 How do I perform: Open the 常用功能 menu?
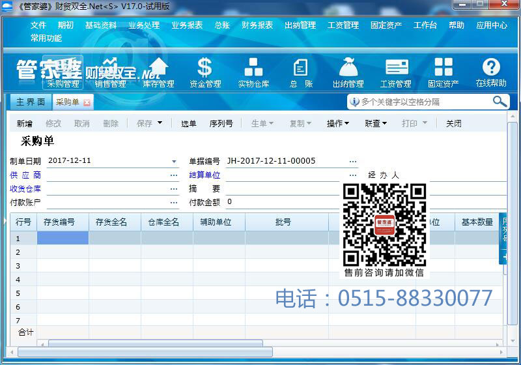pos(46,38)
